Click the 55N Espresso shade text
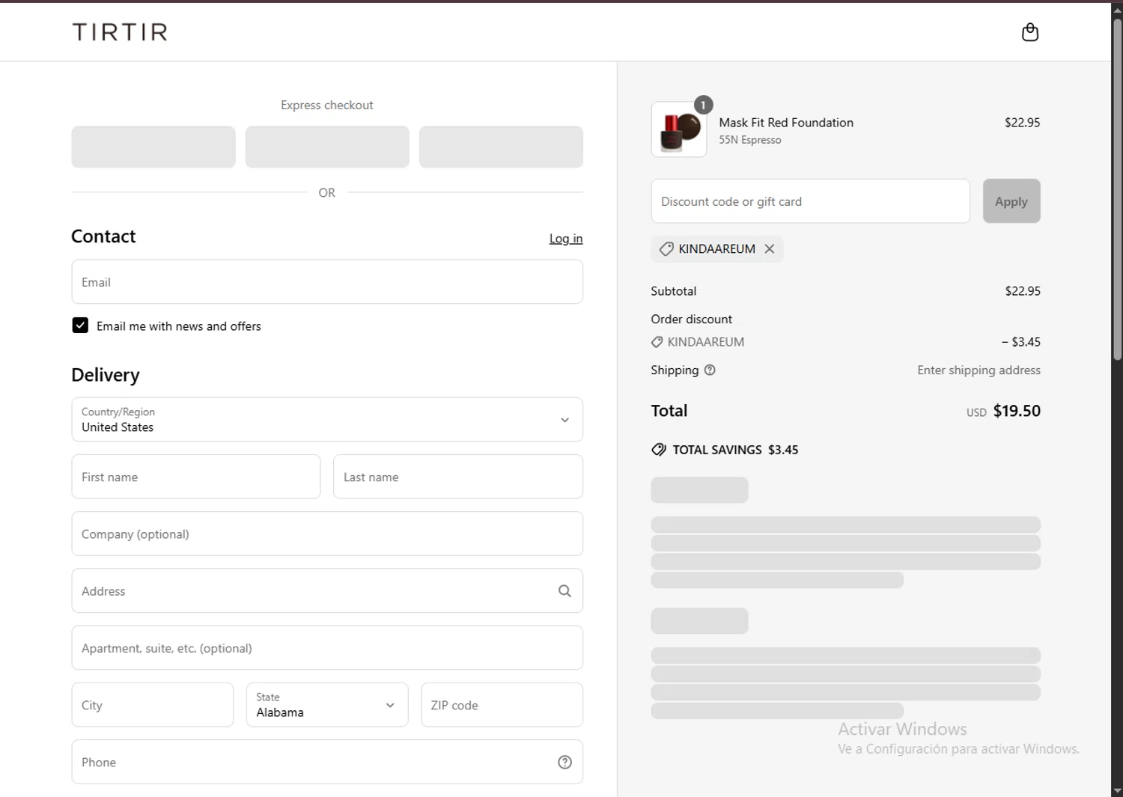1123x797 pixels. [750, 140]
